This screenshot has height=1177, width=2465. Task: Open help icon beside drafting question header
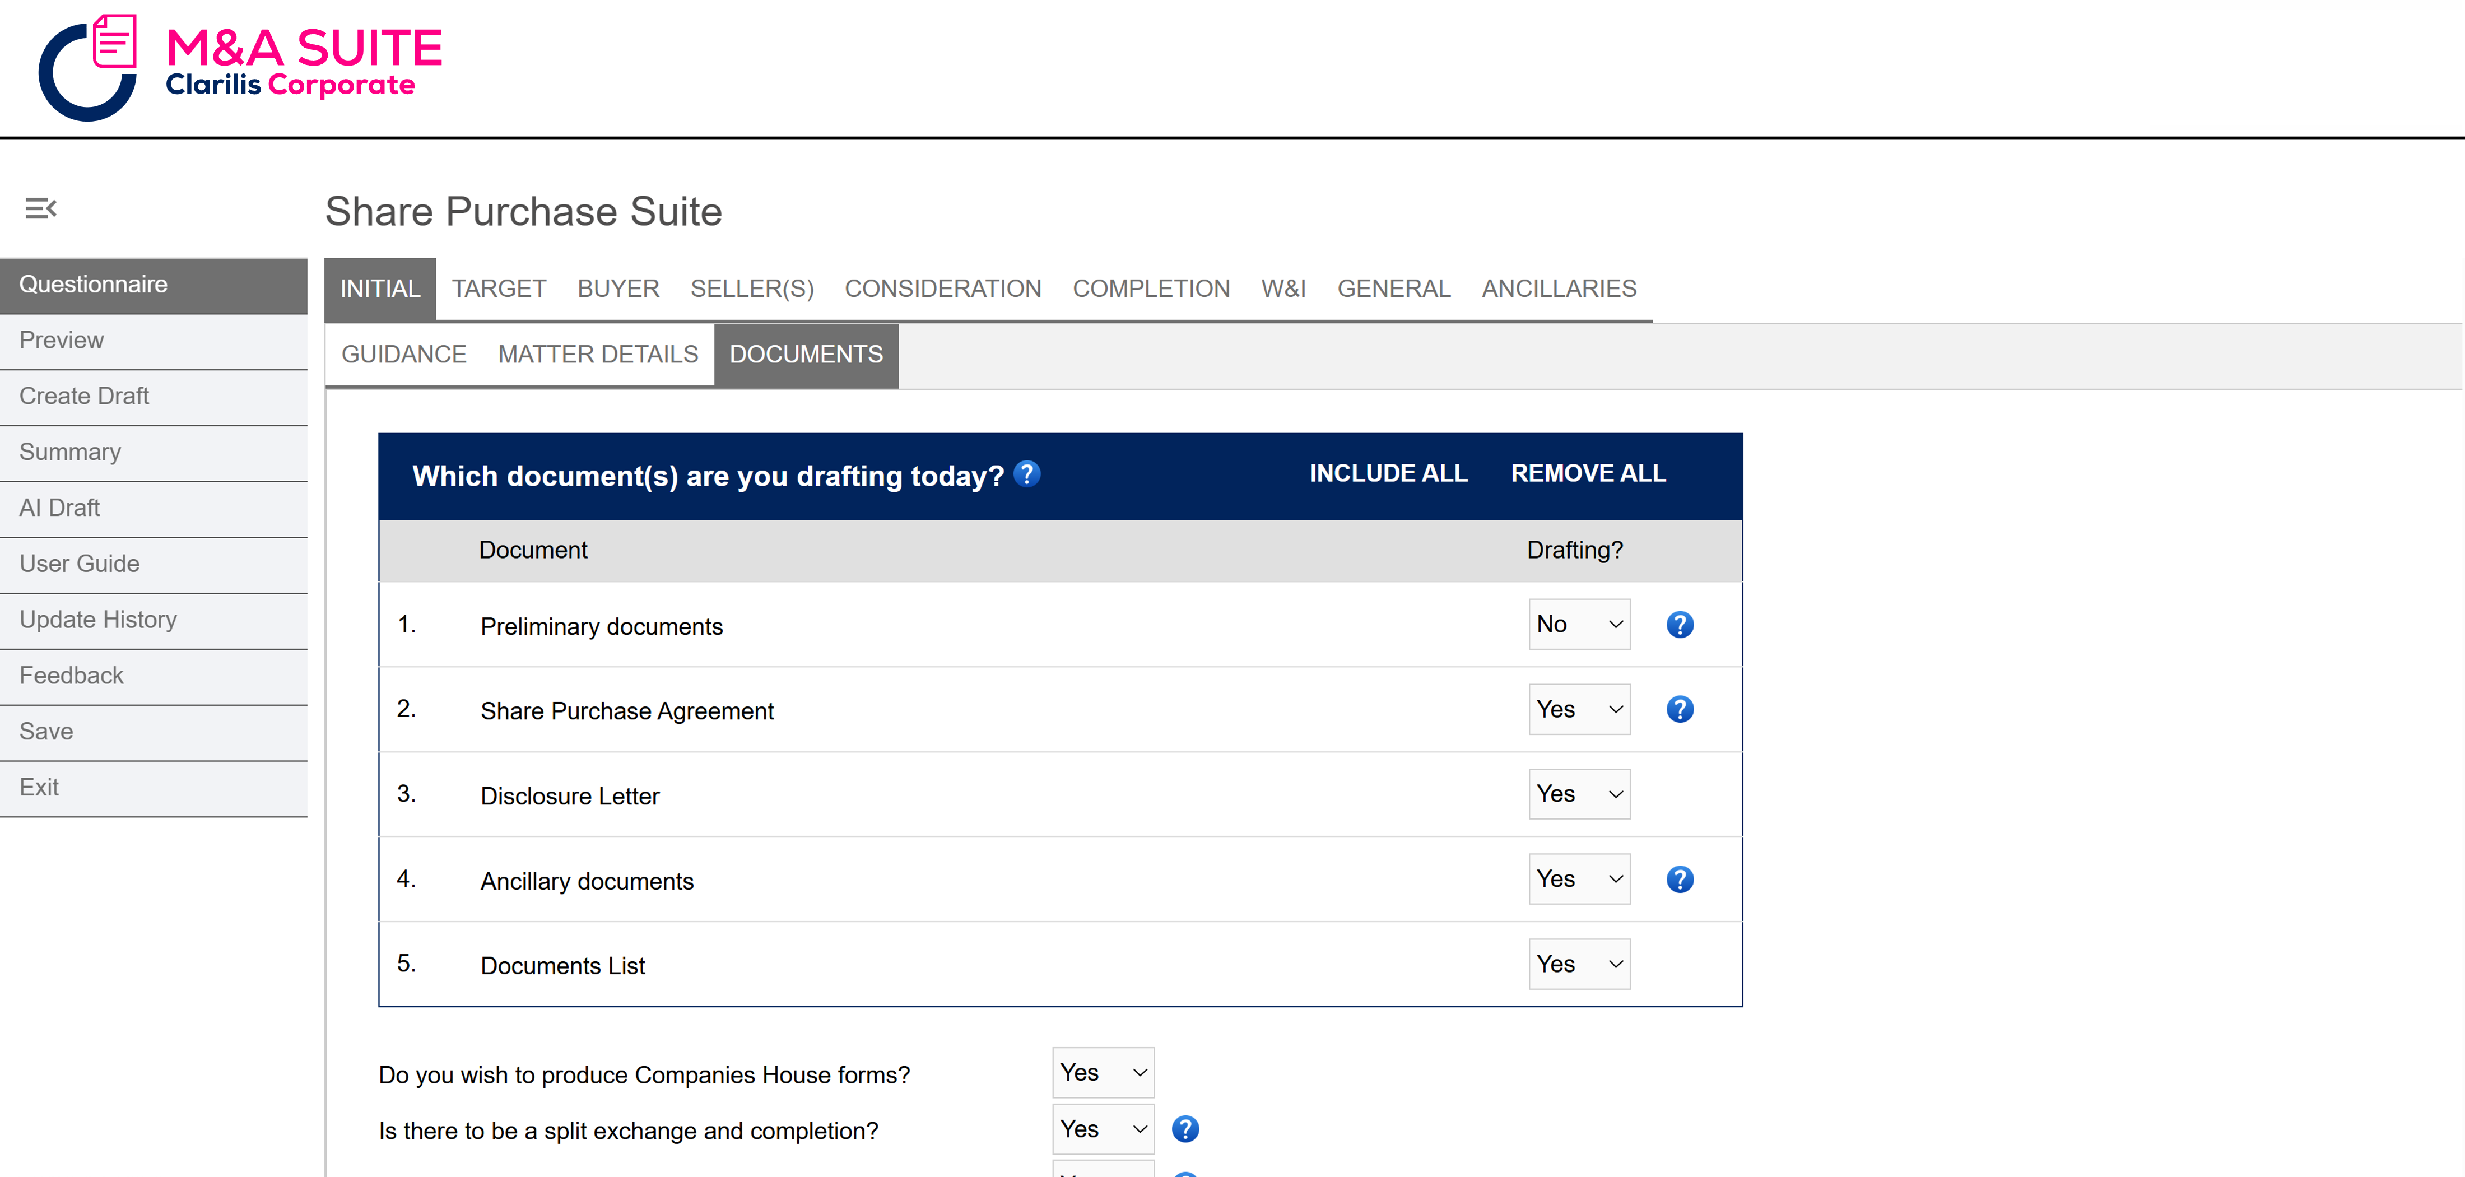(x=1027, y=474)
